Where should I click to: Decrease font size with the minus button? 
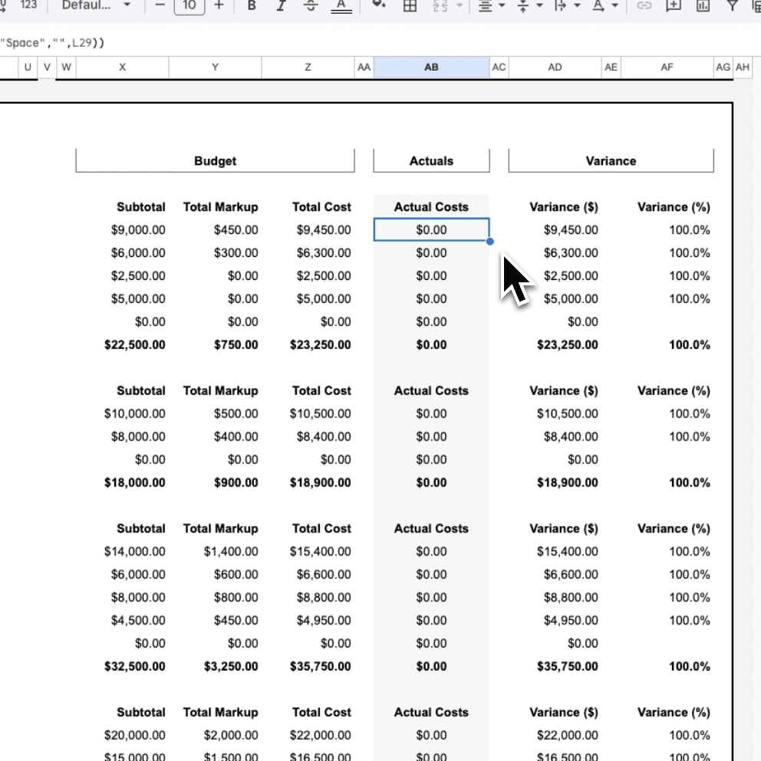click(159, 6)
